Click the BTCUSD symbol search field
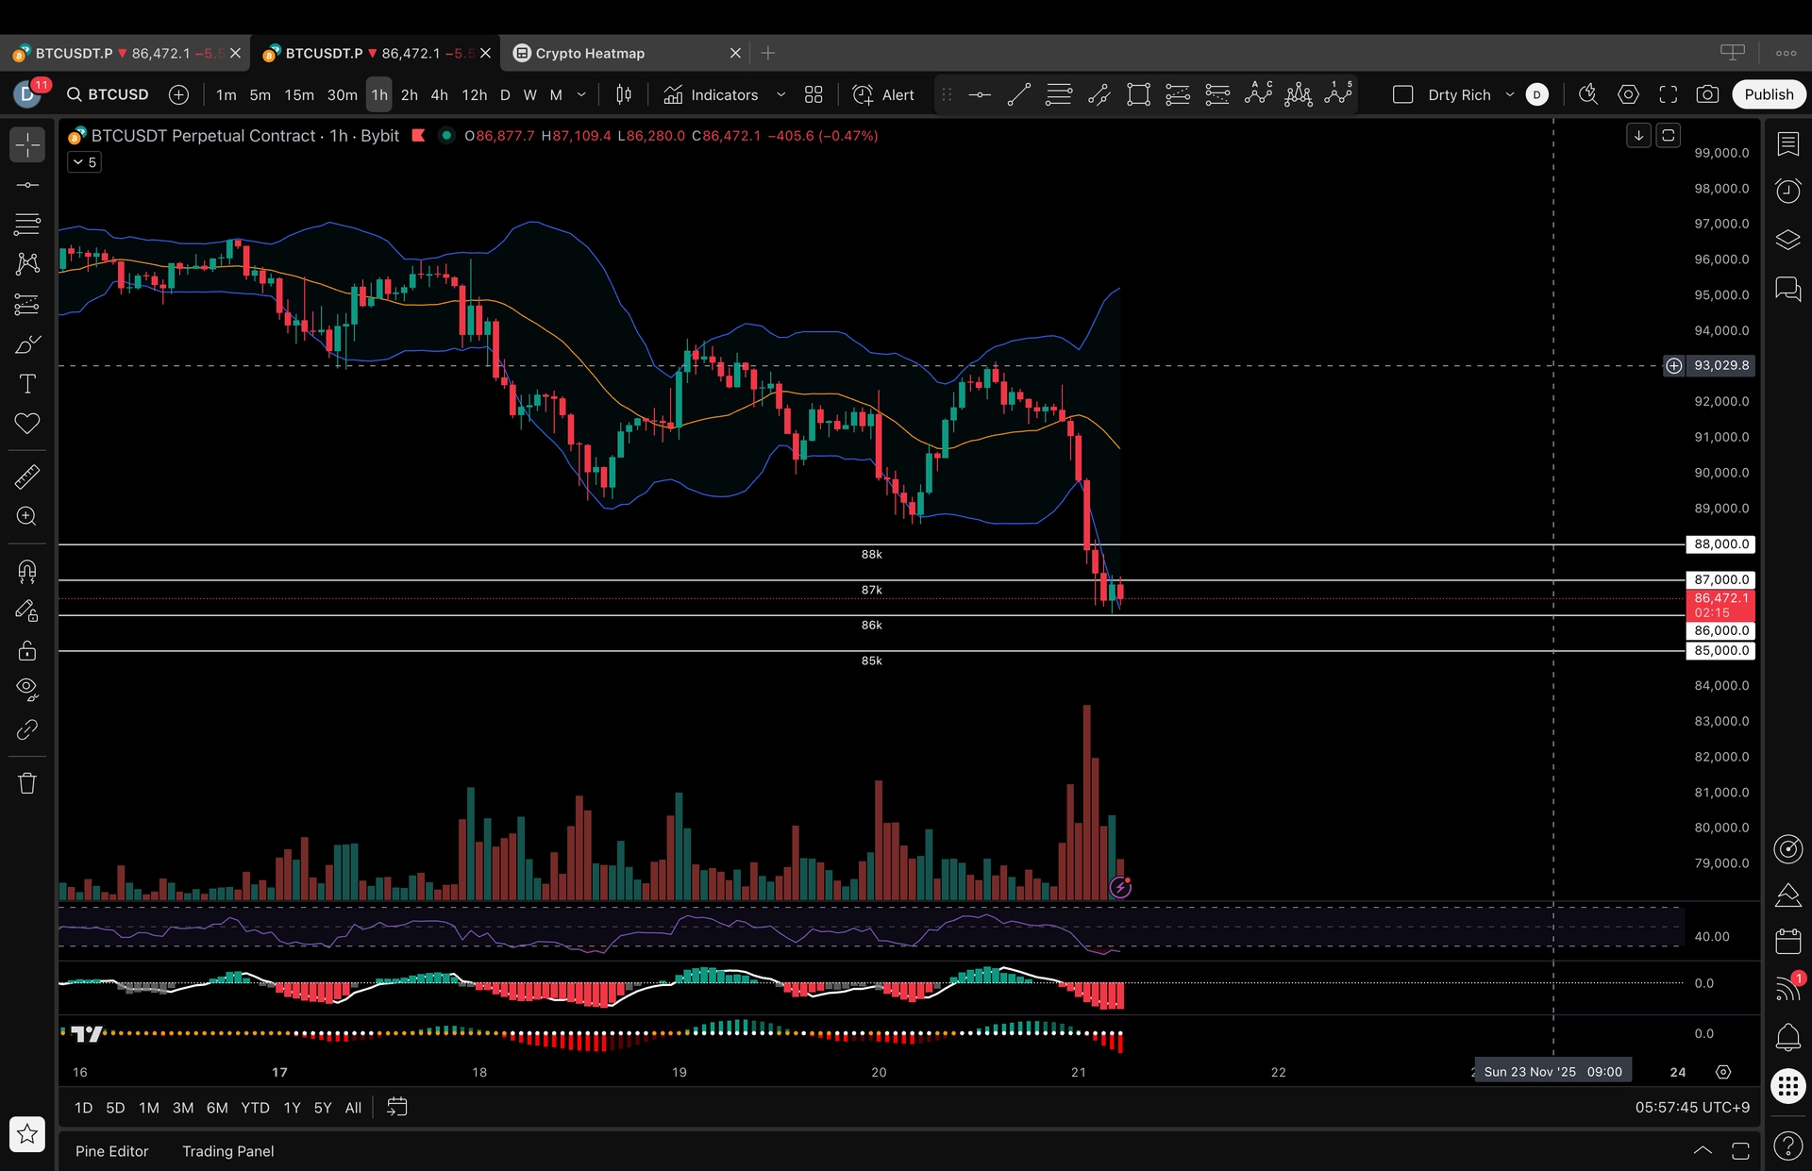 pyautogui.click(x=109, y=94)
